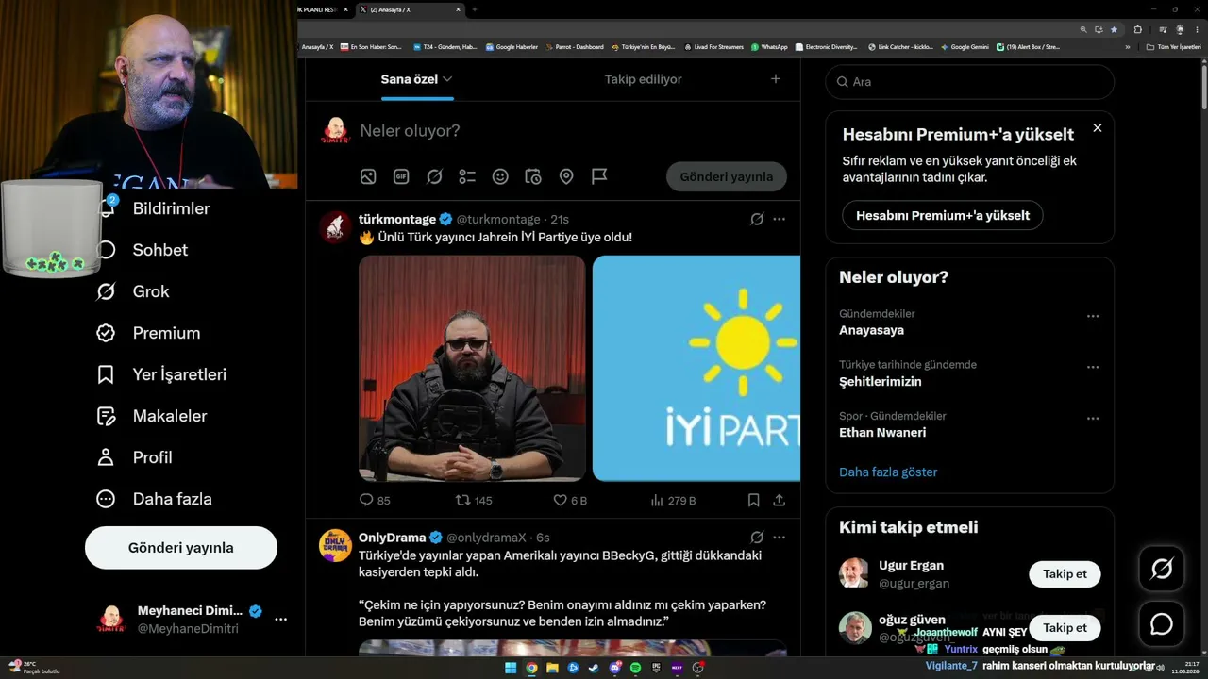This screenshot has height=679, width=1208.
Task: Open the Daha fazla circle icon
Action: click(106, 499)
